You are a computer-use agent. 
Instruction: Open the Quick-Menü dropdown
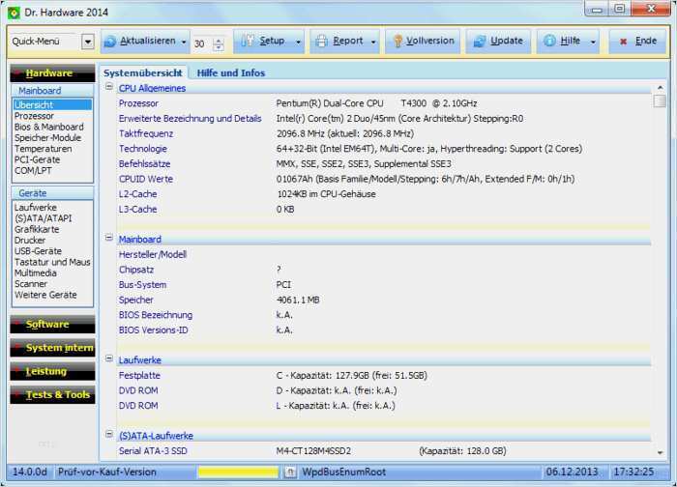[x=87, y=42]
